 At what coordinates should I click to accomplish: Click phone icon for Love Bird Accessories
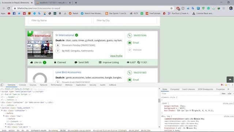129,73
